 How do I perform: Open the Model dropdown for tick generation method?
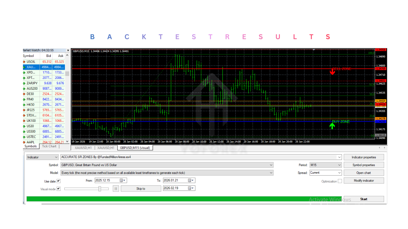pyautogui.click(x=271, y=173)
